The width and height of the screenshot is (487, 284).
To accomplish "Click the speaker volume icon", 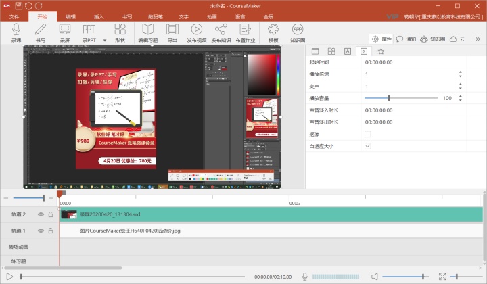I will click(375, 277).
